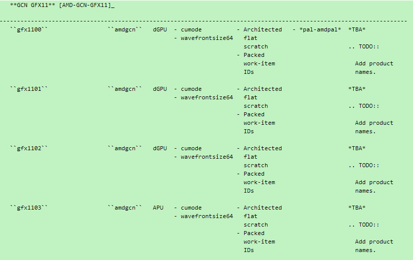
Task: Click wavefrontsize64 in the gfx1103 row
Action: [x=207, y=216]
